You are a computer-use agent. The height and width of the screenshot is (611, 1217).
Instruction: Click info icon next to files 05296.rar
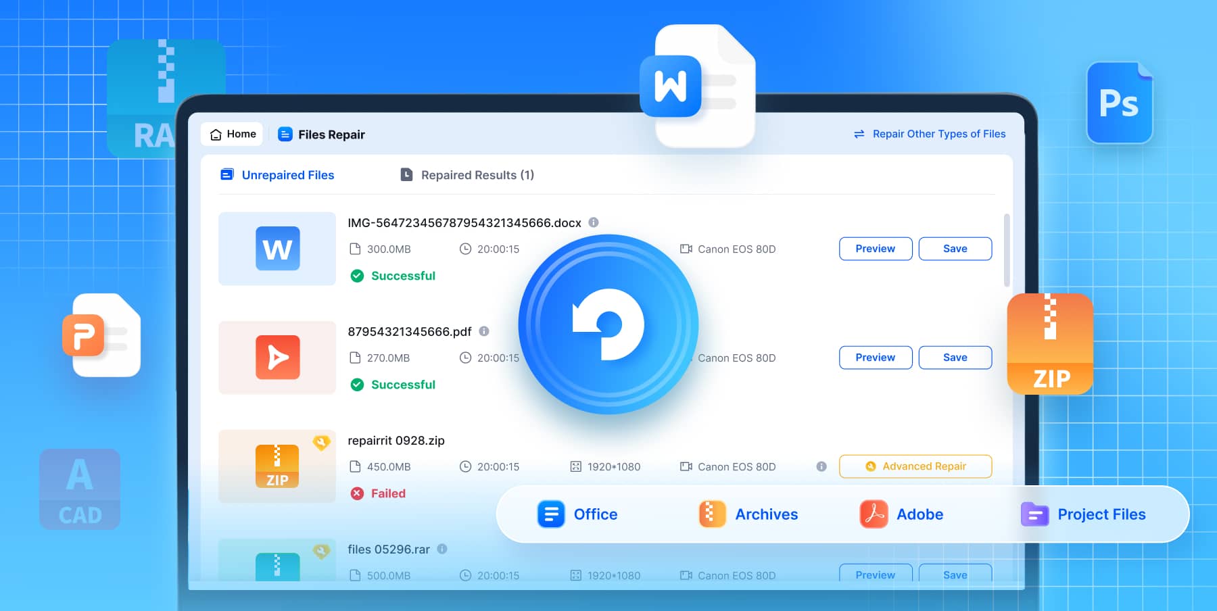coord(442,549)
